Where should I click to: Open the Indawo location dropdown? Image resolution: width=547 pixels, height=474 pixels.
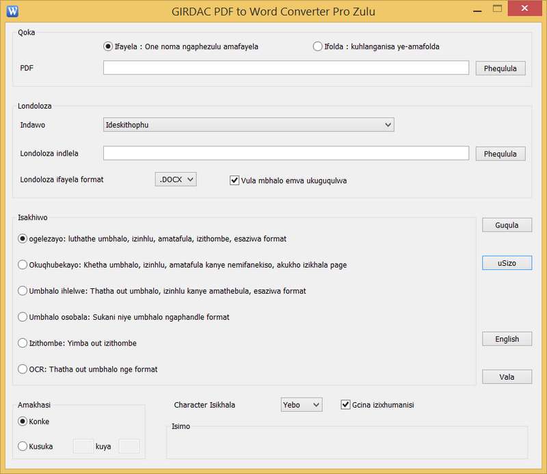click(248, 125)
